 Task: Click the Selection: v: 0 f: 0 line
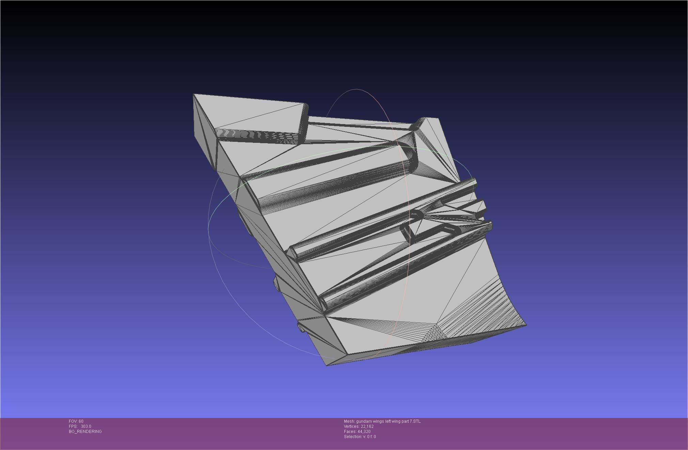coord(360,437)
